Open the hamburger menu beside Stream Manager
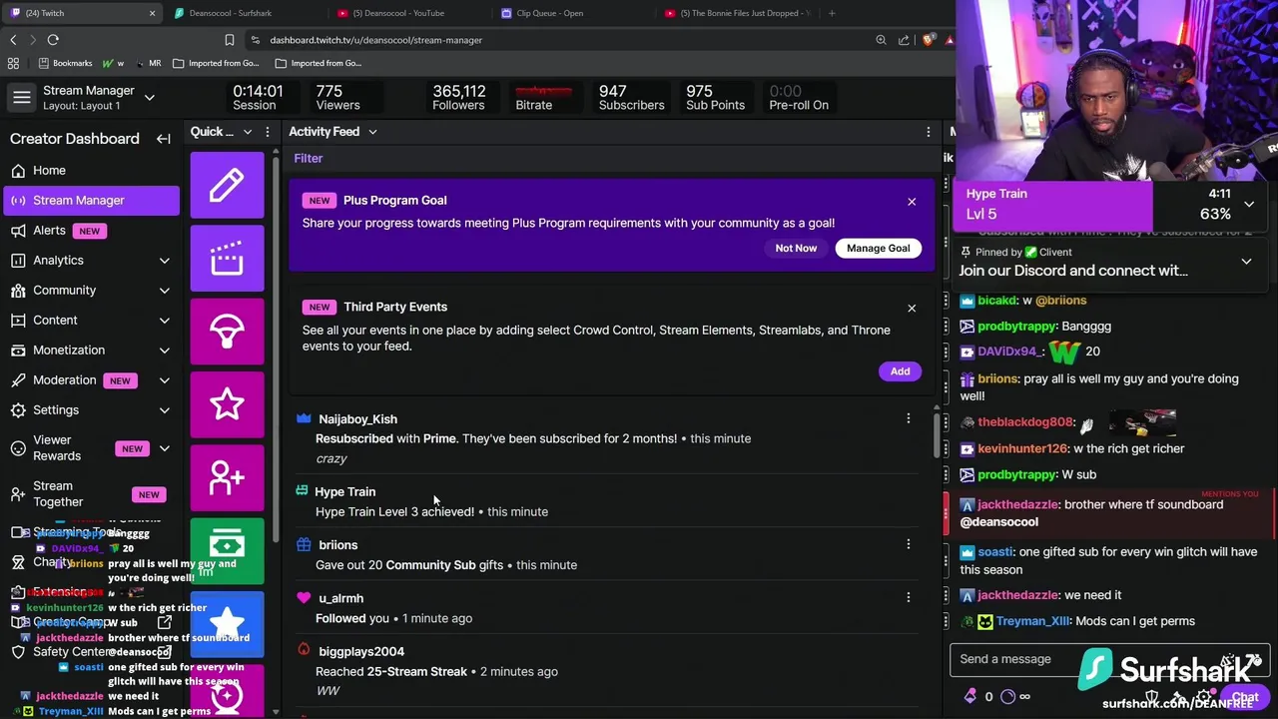Image resolution: width=1278 pixels, height=719 pixels. [21, 97]
